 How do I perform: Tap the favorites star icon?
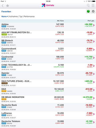tap(7, 6)
